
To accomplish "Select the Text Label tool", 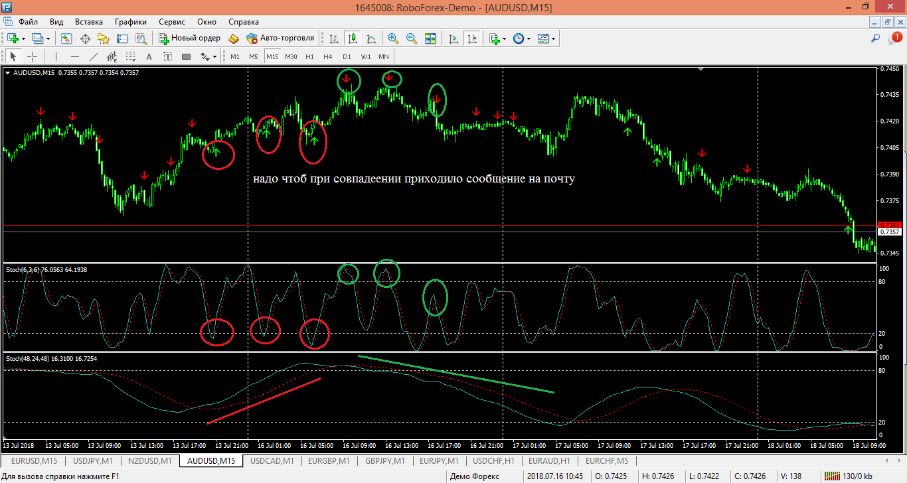I will (167, 56).
